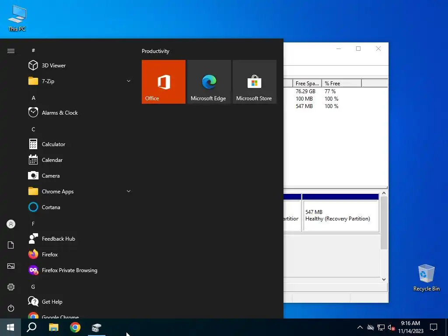Click the letter A section header

point(33,98)
